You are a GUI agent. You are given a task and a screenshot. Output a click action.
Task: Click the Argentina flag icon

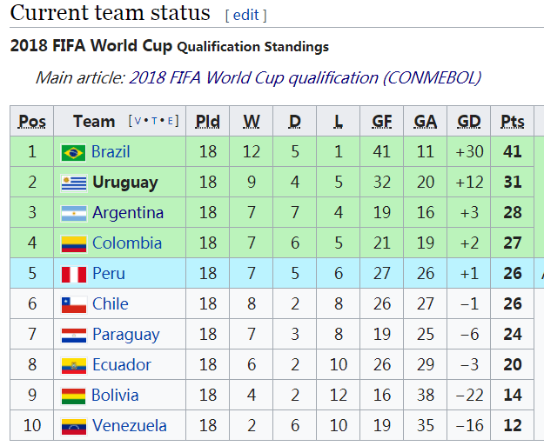pos(73,214)
